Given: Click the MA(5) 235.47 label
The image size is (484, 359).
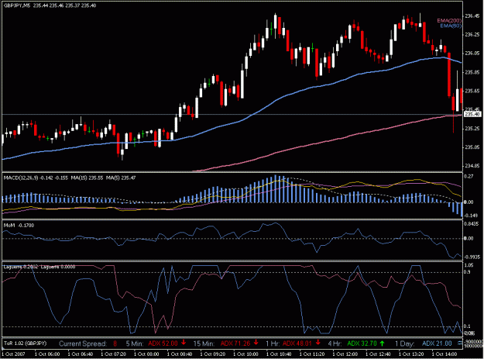Looking at the screenshot, I should pos(121,178).
